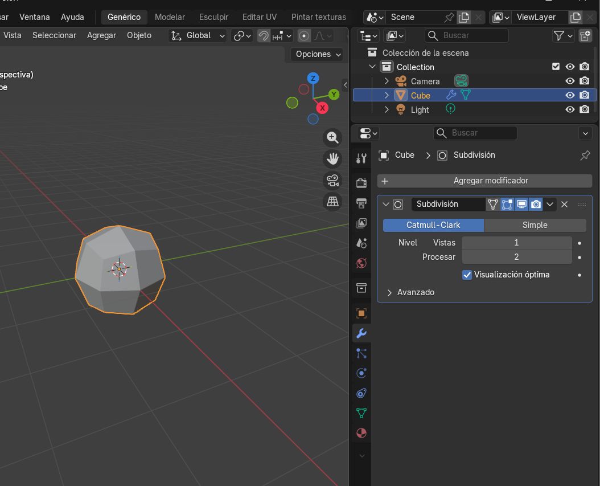Disable Light render camera toggle
Image resolution: width=600 pixels, height=486 pixels.
tap(584, 109)
